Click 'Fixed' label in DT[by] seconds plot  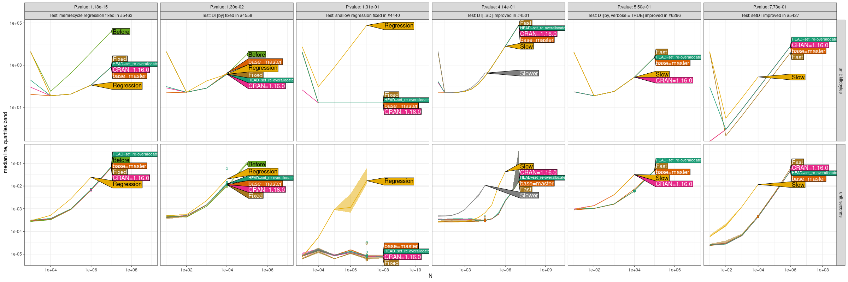tap(255, 196)
